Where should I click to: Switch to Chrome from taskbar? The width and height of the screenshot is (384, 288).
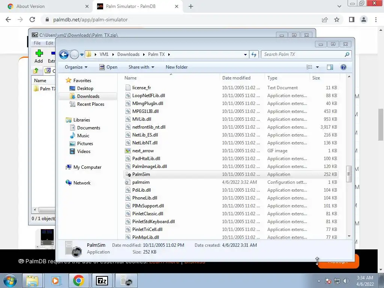tap(78, 280)
